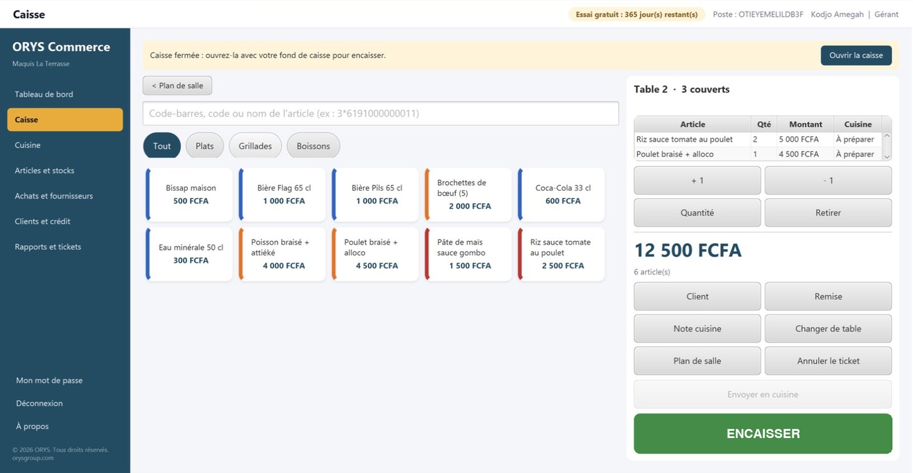The image size is (913, 473).
Task: Apply a discount with Remise
Action: 828,297
